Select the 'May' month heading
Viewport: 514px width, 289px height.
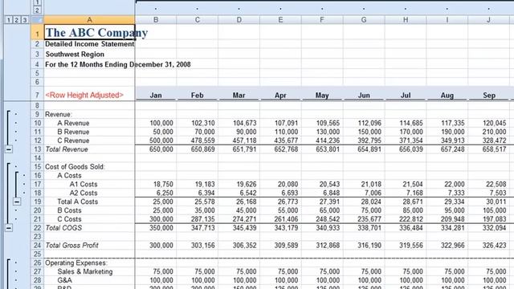322,95
